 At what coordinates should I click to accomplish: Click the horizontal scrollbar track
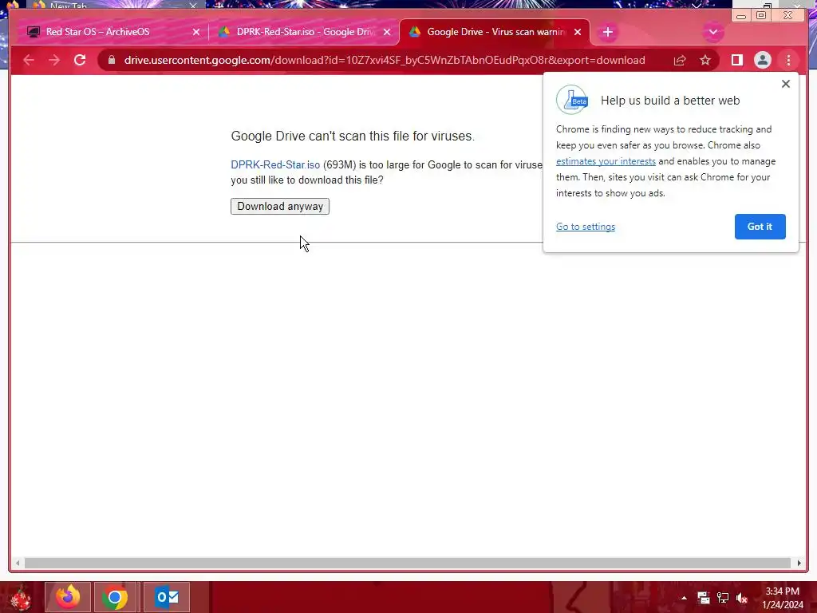[408, 563]
